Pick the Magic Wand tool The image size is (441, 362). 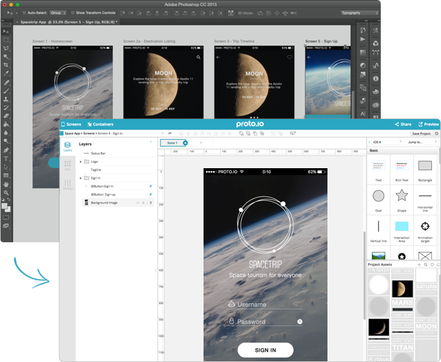tap(6, 57)
